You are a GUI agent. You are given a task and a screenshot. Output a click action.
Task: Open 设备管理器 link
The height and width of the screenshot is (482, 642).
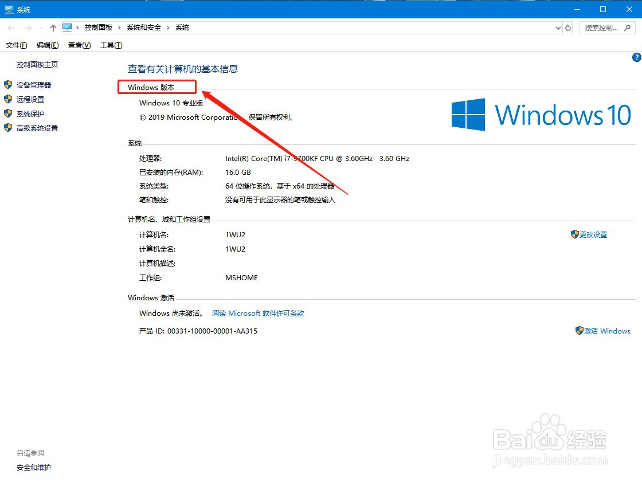[x=34, y=85]
